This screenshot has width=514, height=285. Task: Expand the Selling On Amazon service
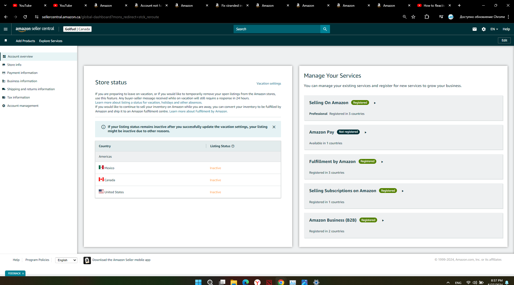coord(375,103)
